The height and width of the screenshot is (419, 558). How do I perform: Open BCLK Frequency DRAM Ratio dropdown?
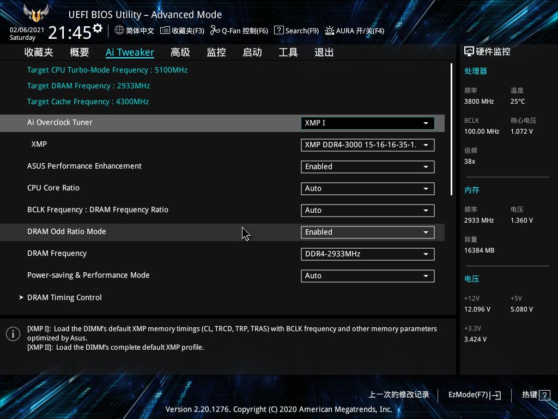point(368,210)
